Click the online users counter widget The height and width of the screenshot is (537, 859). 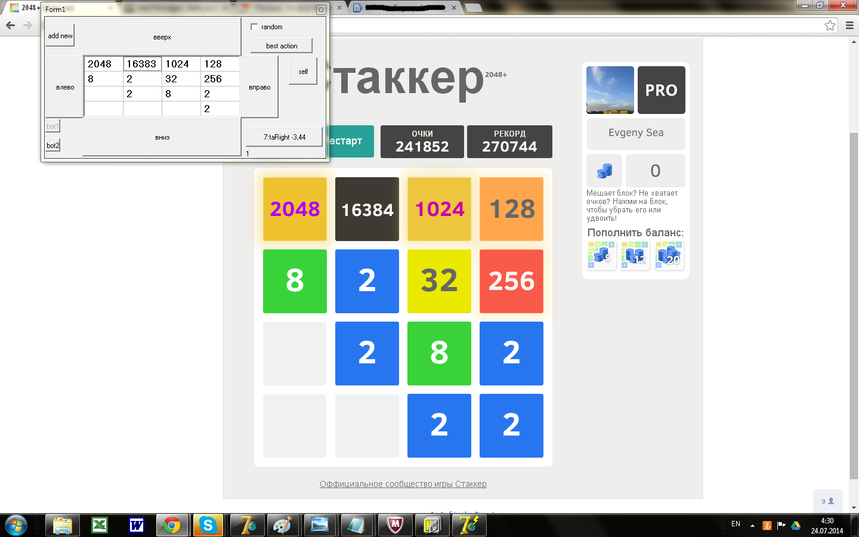(827, 501)
